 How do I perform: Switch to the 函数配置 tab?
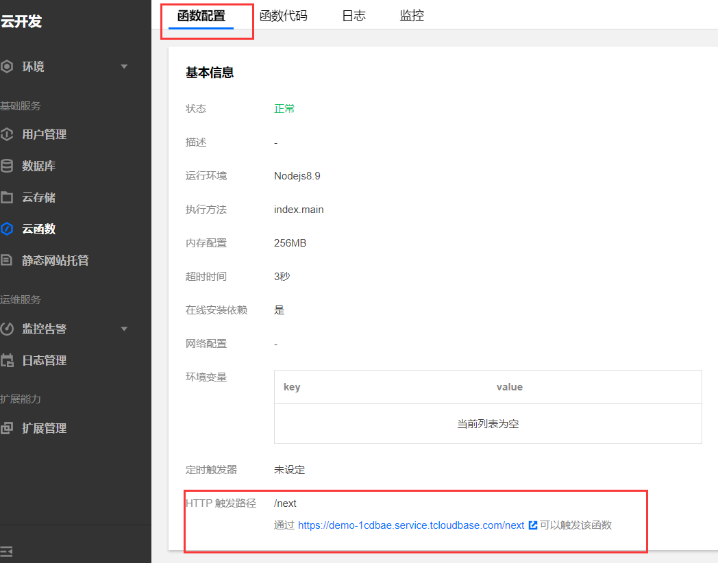coord(201,16)
